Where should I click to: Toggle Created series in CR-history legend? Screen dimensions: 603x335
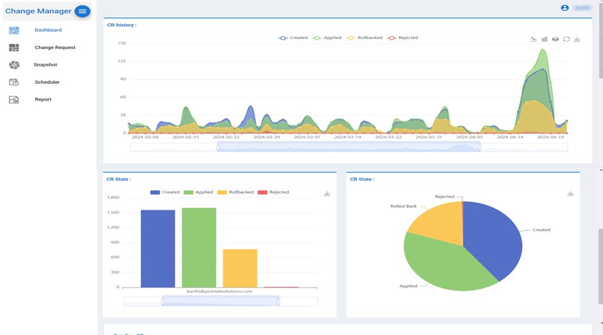coord(293,38)
